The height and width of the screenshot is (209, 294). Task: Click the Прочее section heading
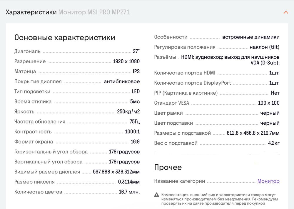pos(168,167)
